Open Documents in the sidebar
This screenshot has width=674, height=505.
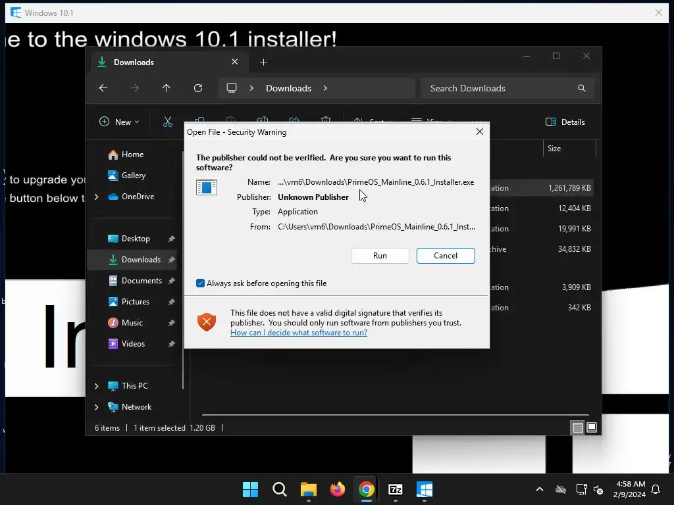tap(141, 280)
